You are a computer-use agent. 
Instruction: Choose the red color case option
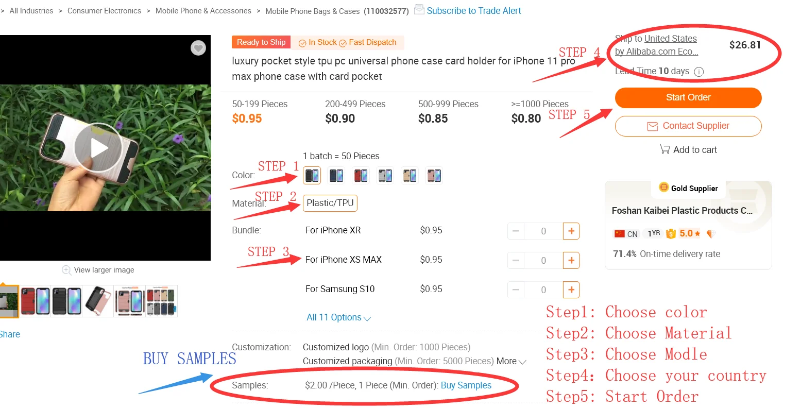pos(361,175)
